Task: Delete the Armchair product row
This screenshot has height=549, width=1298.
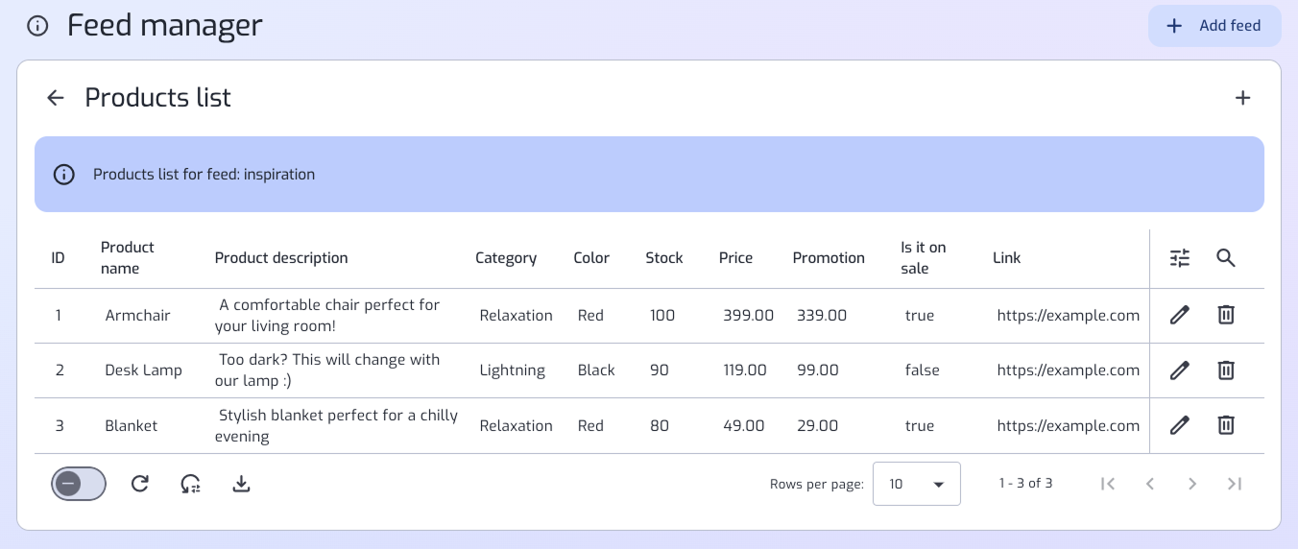Action: click(1226, 315)
